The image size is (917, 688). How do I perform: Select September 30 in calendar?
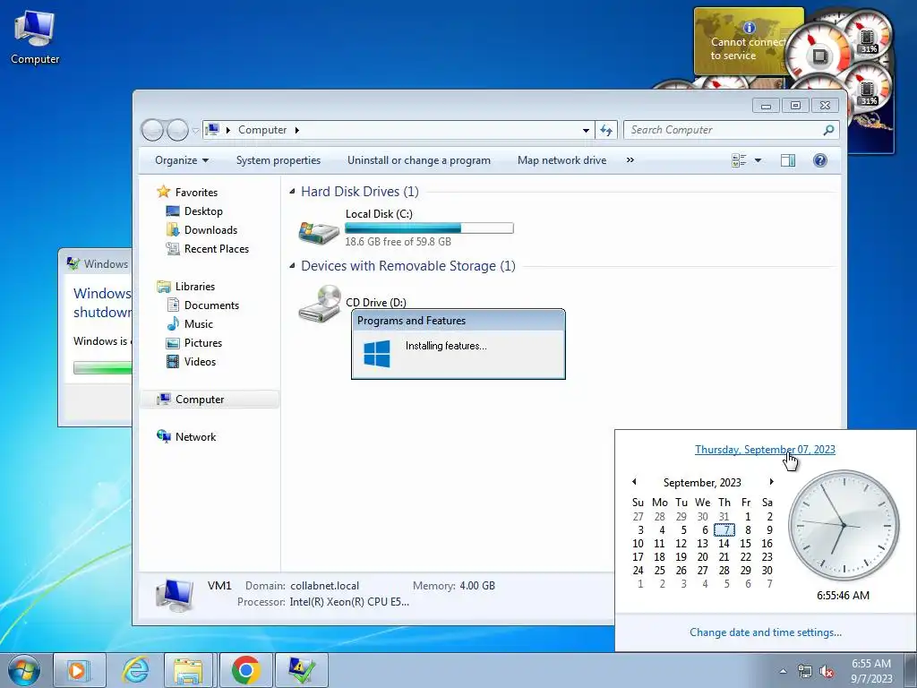pos(767,571)
